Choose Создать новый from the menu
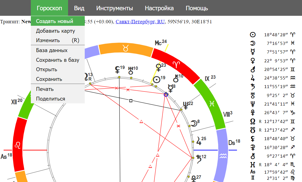This screenshot has width=302, height=182. point(58,21)
